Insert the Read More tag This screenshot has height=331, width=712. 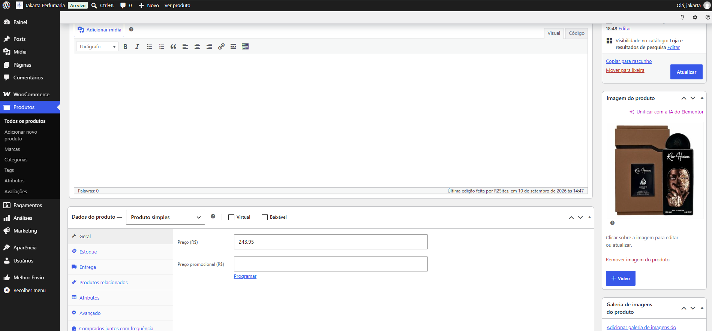point(233,46)
